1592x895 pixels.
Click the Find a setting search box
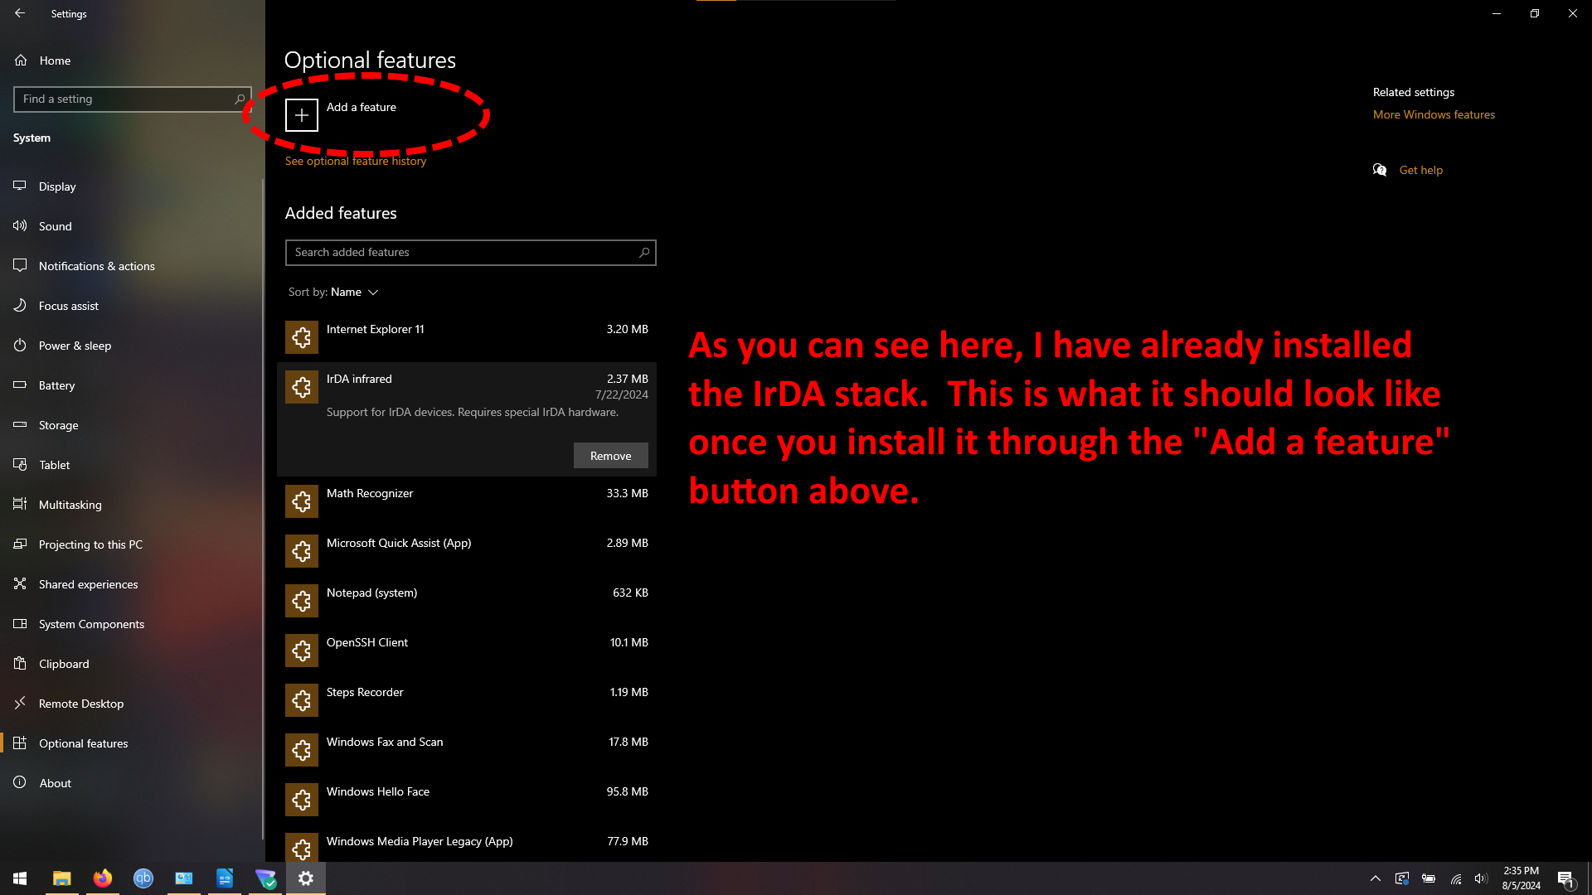coord(133,99)
